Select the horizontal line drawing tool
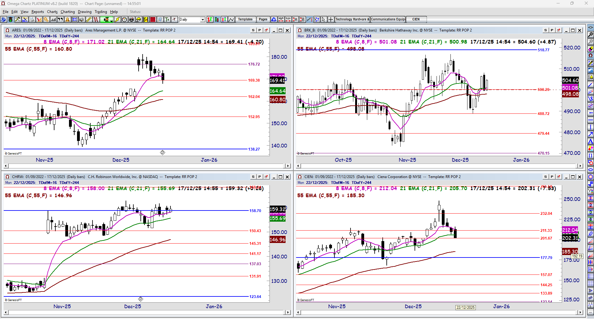This screenshot has width=594, height=319. coord(591,120)
